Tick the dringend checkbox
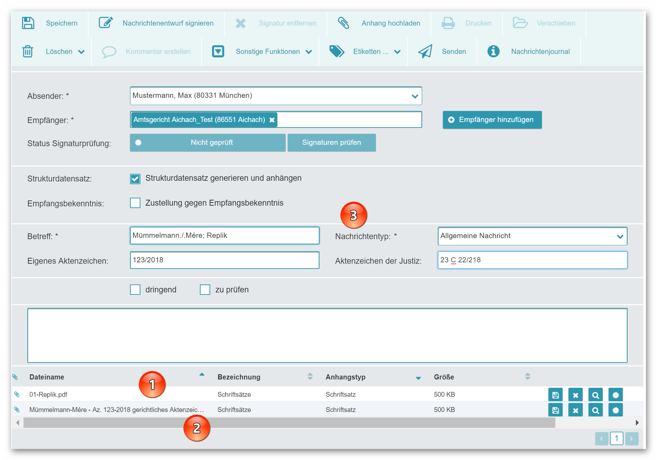Viewport: 657px width, 460px height. click(x=135, y=290)
